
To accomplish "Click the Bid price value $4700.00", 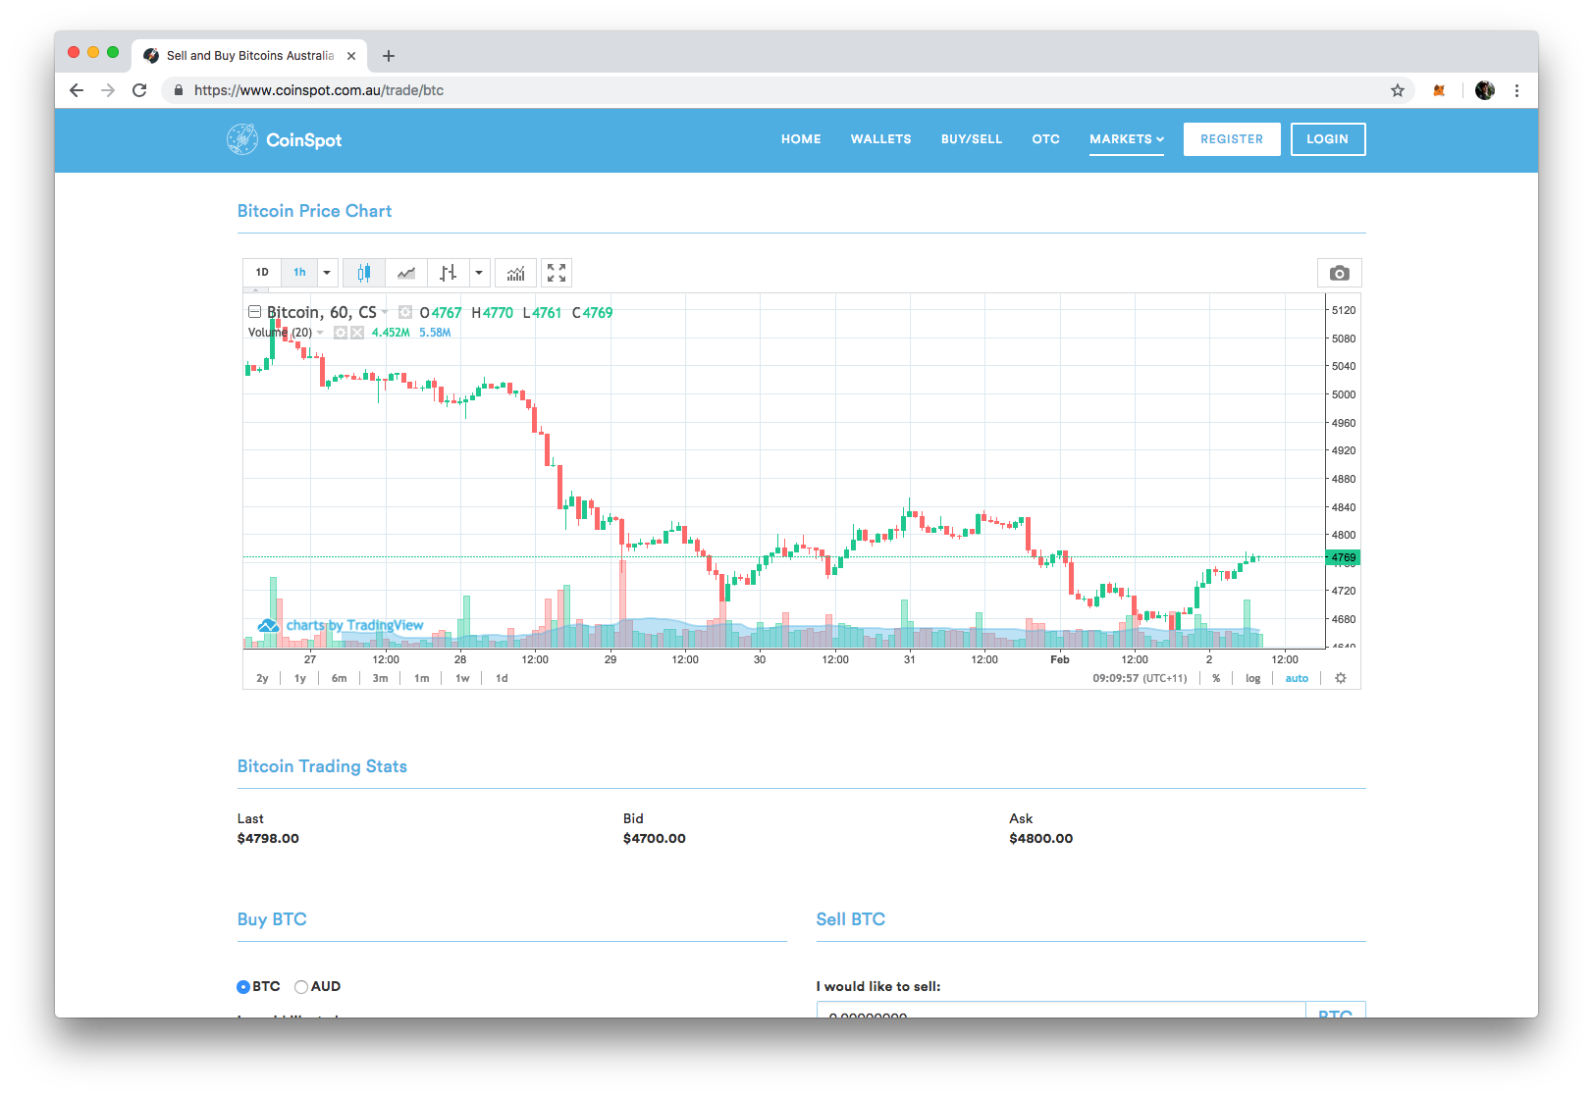I will point(655,838).
